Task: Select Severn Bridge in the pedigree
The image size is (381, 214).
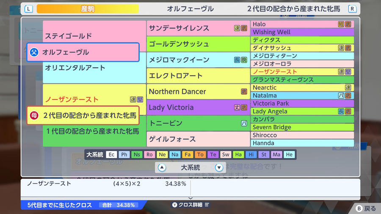Action: pos(302,127)
